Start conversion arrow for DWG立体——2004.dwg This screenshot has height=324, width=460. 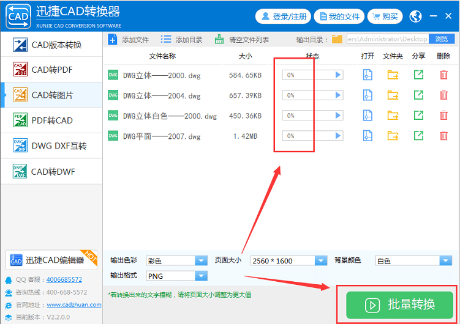tap(338, 95)
